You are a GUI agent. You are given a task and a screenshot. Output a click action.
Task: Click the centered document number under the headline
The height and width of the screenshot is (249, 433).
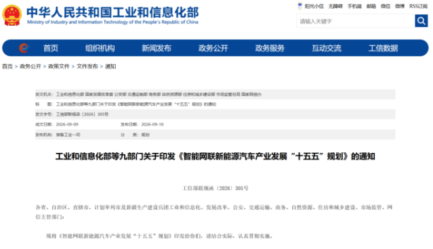[x=215, y=188]
